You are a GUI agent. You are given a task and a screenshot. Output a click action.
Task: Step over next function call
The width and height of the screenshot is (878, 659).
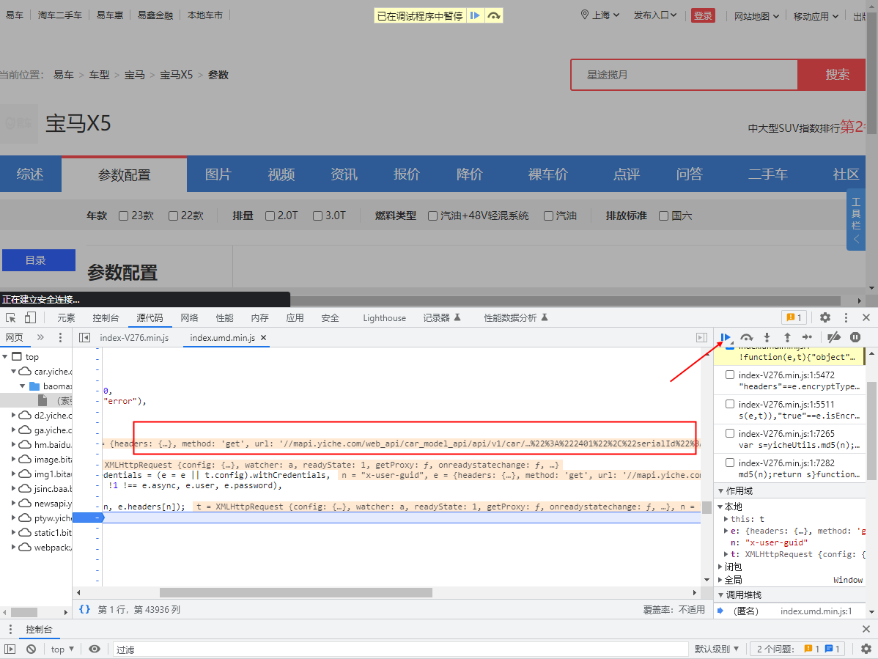(x=746, y=337)
